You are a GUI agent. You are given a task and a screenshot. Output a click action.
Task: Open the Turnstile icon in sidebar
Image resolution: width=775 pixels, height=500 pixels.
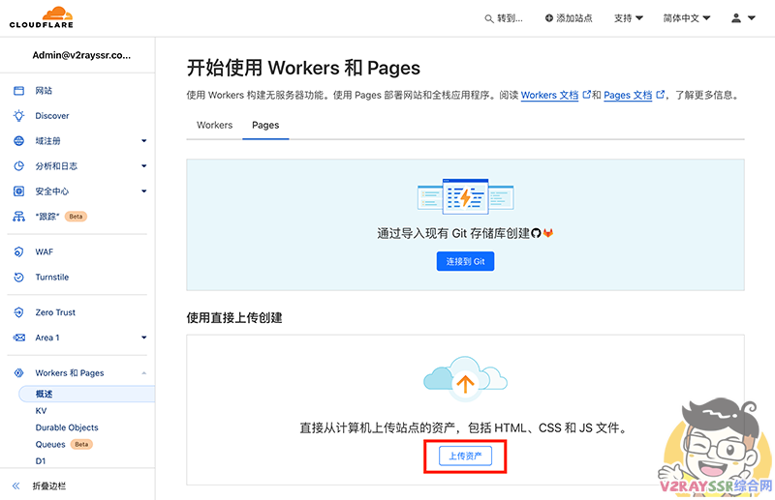(18, 278)
